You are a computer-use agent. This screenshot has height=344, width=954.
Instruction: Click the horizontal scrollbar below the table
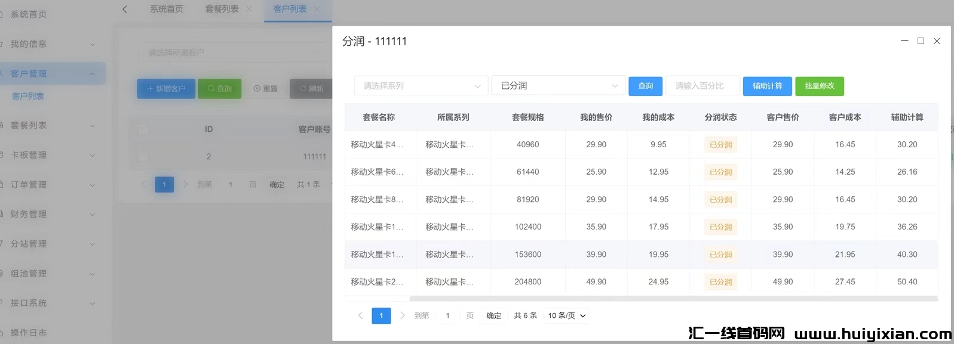pos(672,298)
